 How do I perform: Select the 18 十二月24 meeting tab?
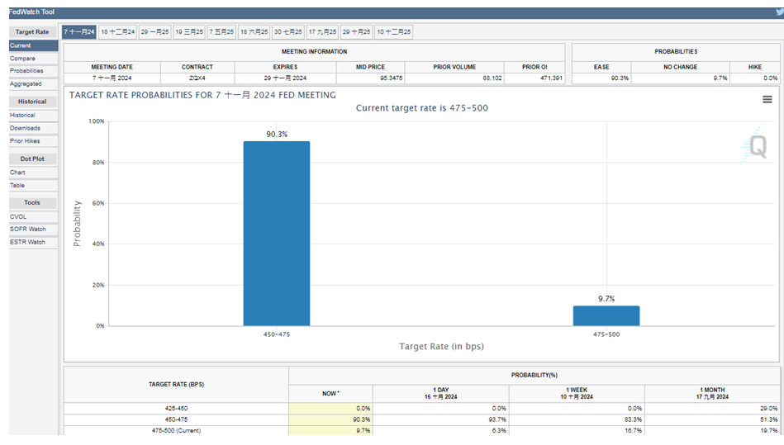(117, 31)
